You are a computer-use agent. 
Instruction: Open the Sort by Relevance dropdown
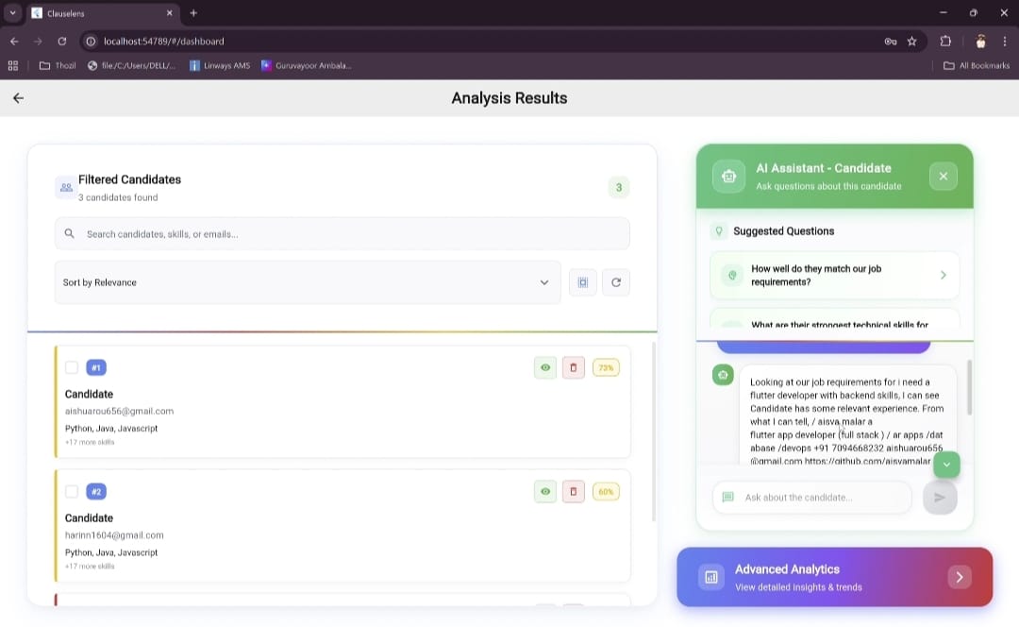click(308, 282)
